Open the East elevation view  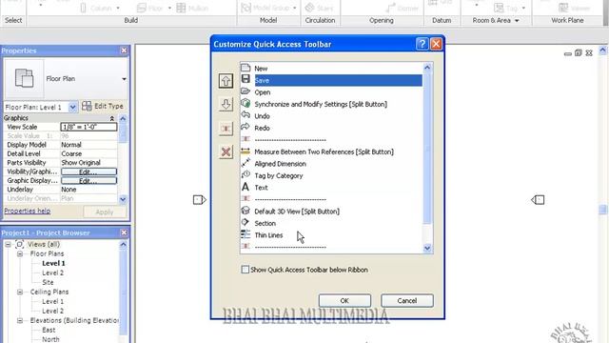pyautogui.click(x=49, y=330)
